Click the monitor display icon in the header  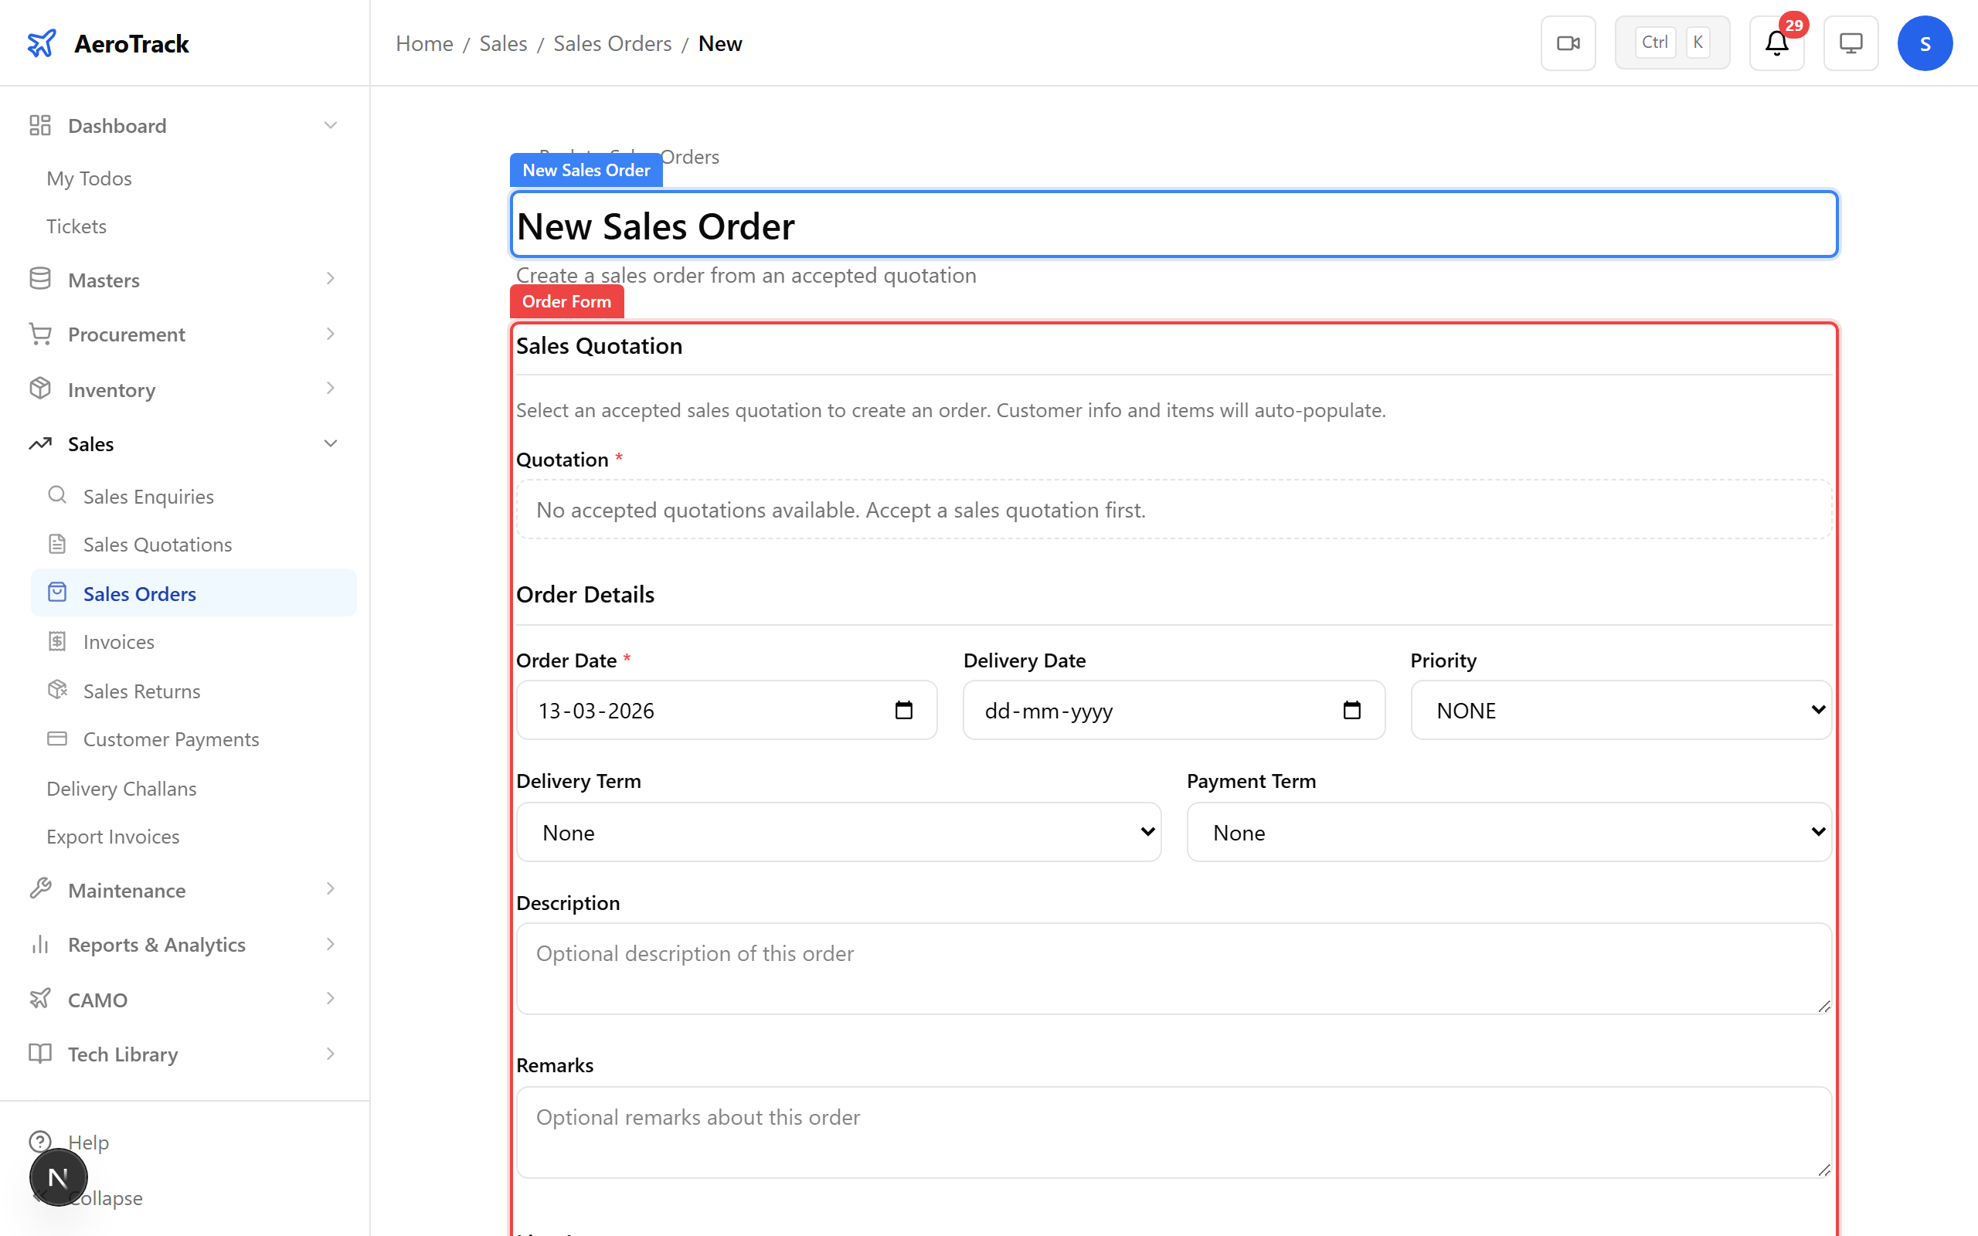[x=1851, y=42]
